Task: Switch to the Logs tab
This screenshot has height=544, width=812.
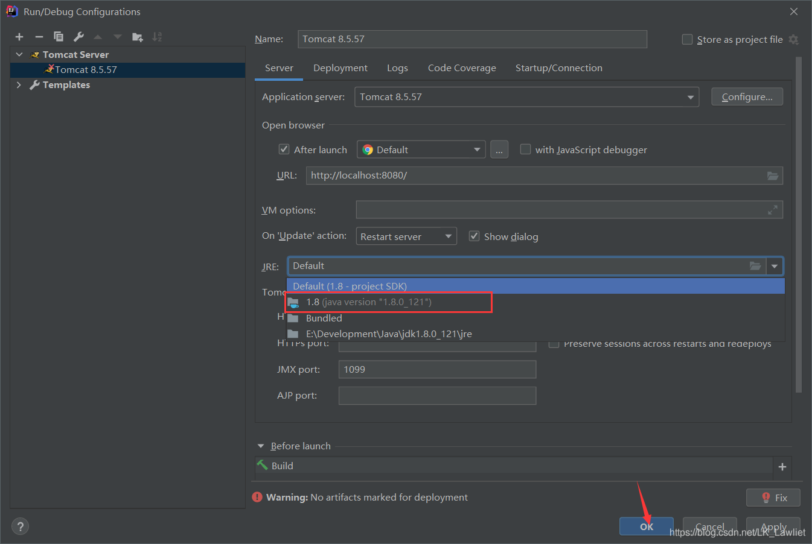Action: pyautogui.click(x=397, y=68)
